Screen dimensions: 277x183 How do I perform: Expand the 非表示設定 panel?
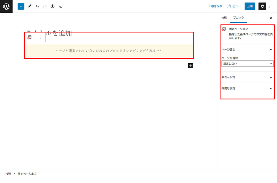pyautogui.click(x=271, y=77)
